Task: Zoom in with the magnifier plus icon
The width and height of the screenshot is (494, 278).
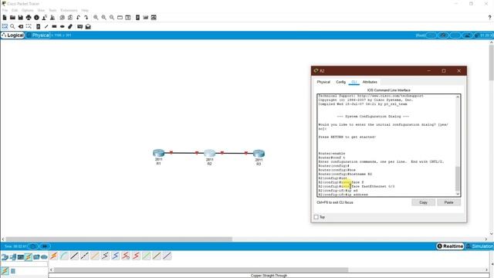Action: pyautogui.click(x=96, y=18)
